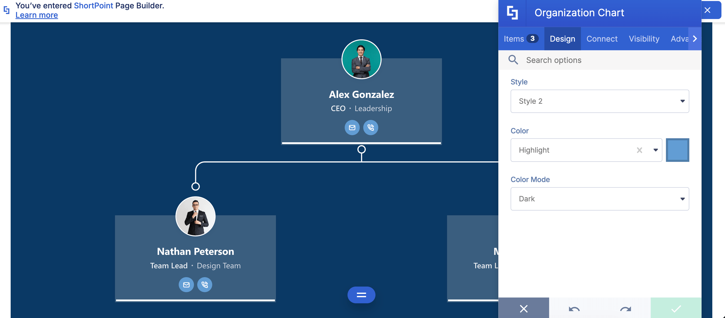Apply changes with the checkmark button

pyautogui.click(x=676, y=308)
